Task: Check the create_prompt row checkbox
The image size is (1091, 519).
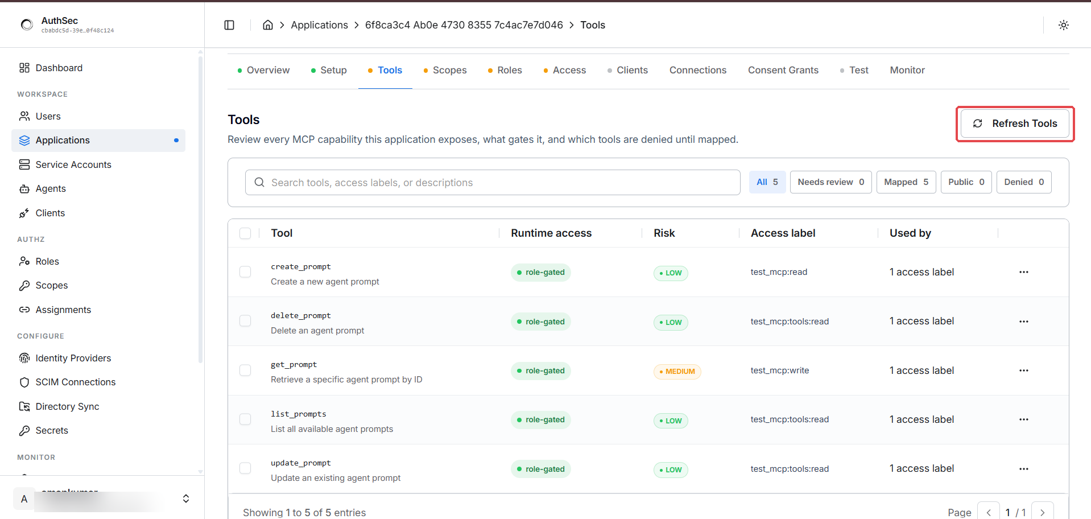Action: click(x=245, y=272)
